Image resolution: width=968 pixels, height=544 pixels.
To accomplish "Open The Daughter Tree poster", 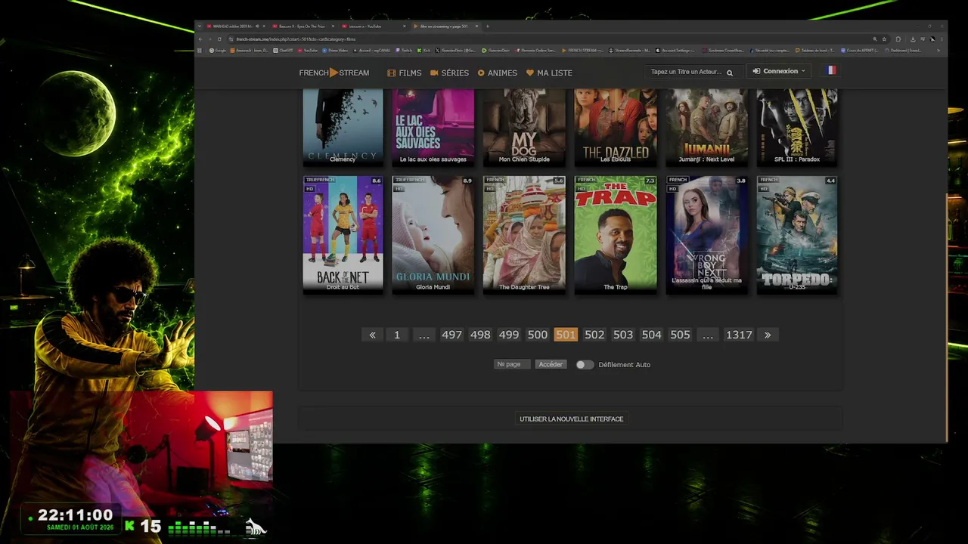I will (524, 234).
